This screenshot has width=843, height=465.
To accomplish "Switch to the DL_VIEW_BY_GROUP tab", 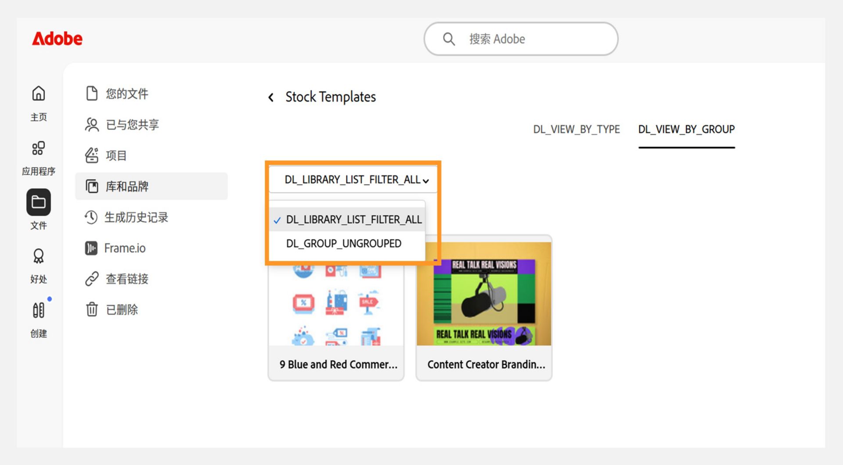I will (x=686, y=130).
